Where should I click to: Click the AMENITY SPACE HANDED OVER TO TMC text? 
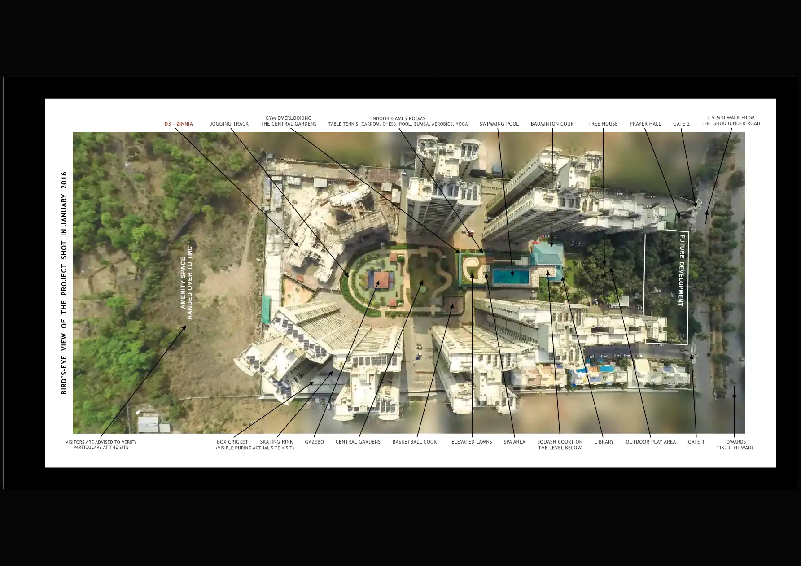(186, 283)
